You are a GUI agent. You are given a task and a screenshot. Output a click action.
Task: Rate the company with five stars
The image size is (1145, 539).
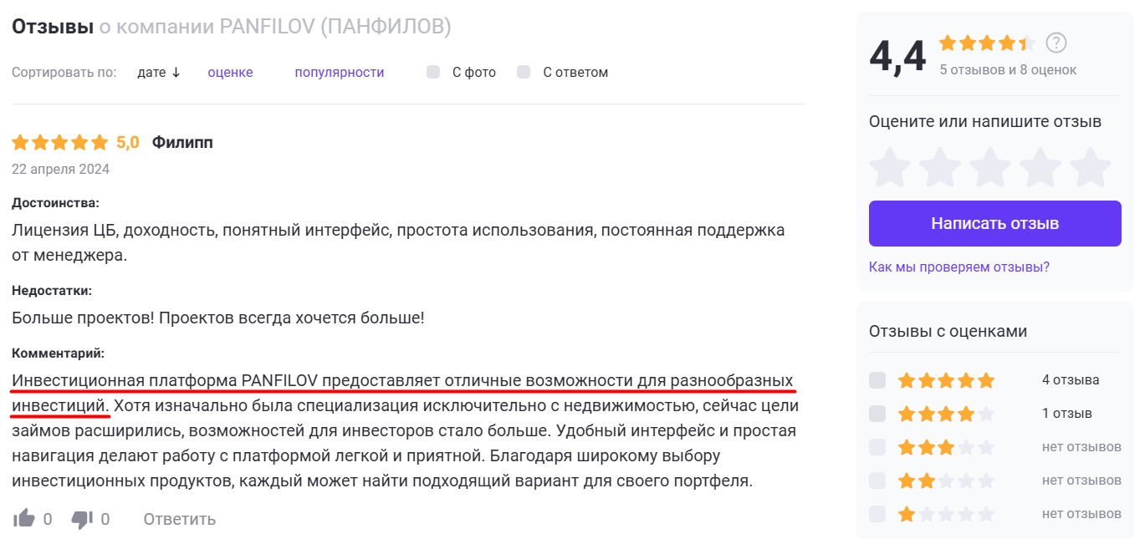click(1091, 168)
